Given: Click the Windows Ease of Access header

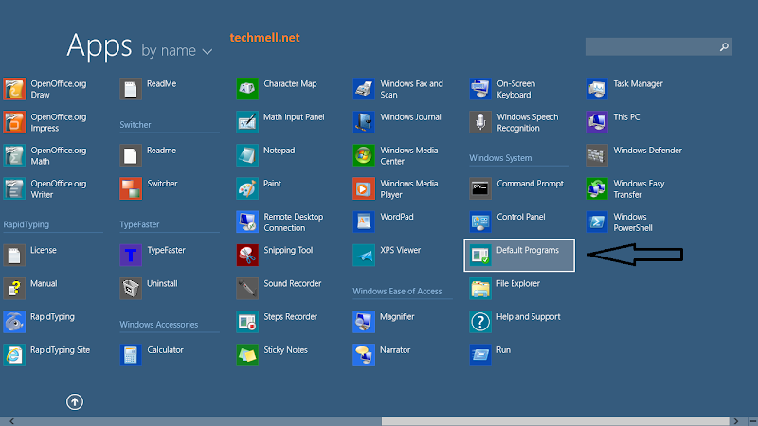Looking at the screenshot, I should coord(397,292).
